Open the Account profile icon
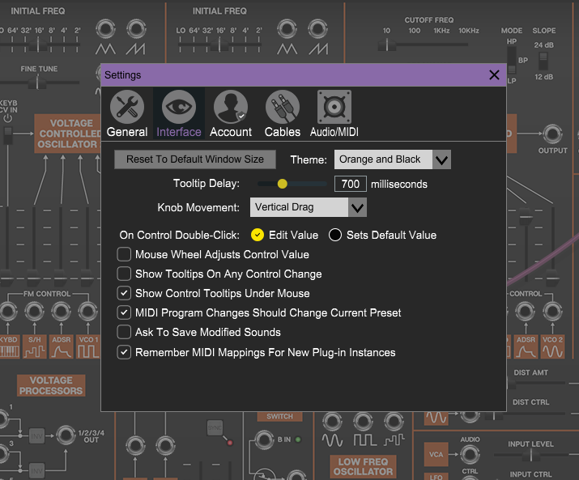This screenshot has height=480, width=579. (x=231, y=107)
